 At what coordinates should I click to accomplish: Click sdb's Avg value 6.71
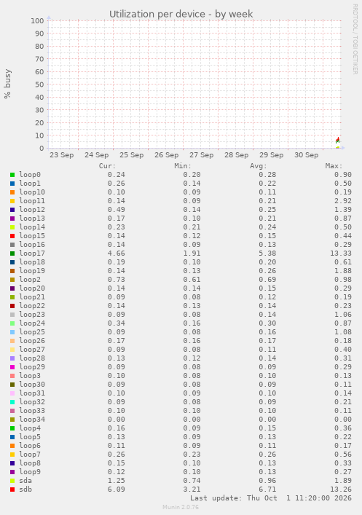click(267, 490)
